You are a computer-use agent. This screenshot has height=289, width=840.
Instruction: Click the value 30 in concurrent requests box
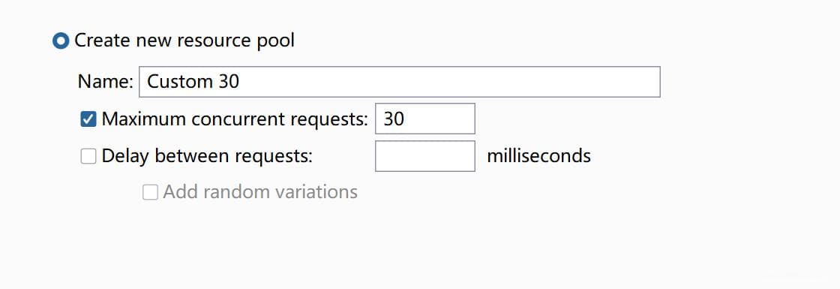[394, 119]
